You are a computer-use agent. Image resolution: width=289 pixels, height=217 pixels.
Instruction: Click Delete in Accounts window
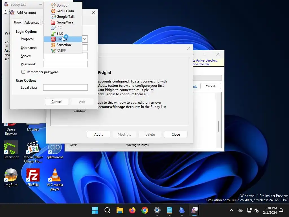(x=150, y=134)
